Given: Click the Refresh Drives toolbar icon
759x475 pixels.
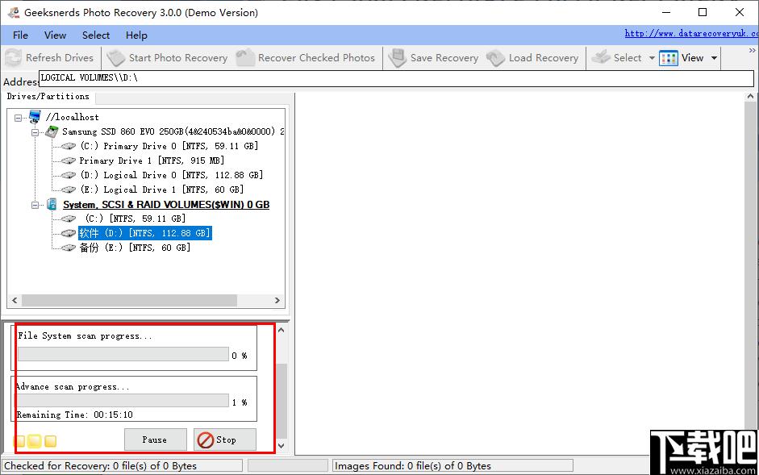Looking at the screenshot, I should coord(13,58).
